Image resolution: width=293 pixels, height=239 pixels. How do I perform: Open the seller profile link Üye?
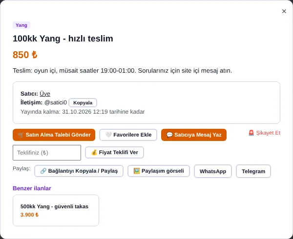click(x=45, y=94)
